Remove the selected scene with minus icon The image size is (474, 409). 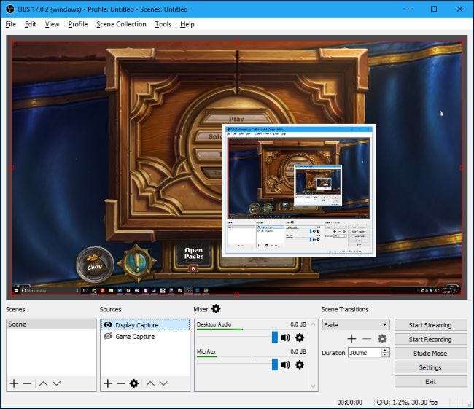27,383
